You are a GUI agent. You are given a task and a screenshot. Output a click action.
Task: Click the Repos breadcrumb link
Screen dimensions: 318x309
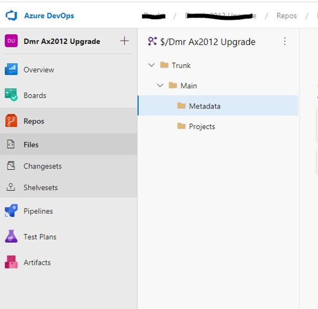pos(287,16)
